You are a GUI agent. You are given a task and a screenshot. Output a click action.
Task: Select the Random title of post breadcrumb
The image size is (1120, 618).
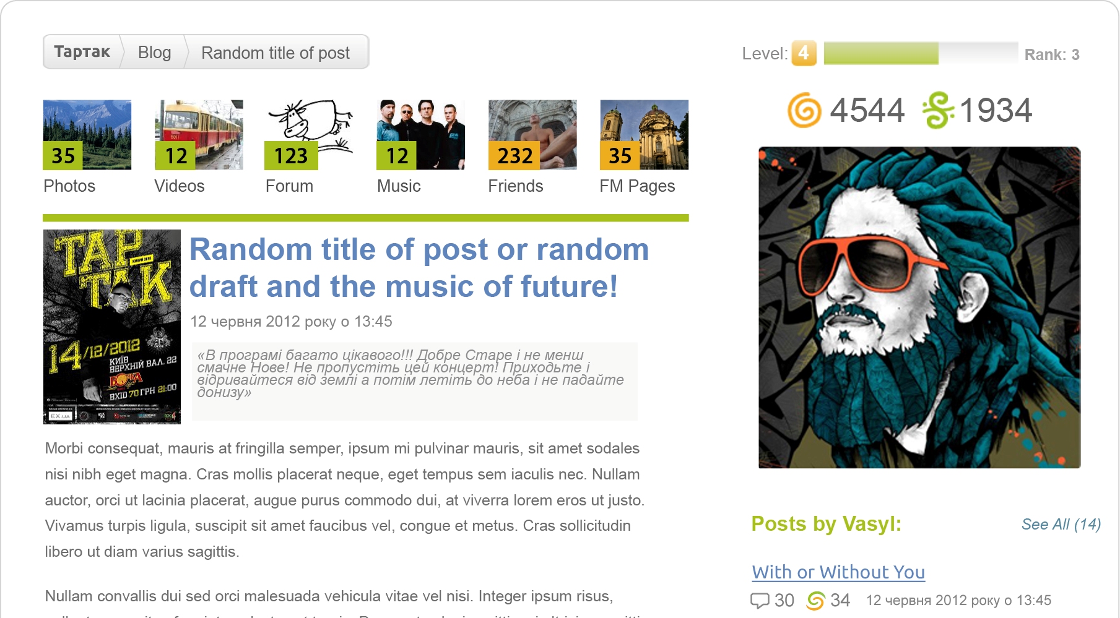tap(276, 53)
